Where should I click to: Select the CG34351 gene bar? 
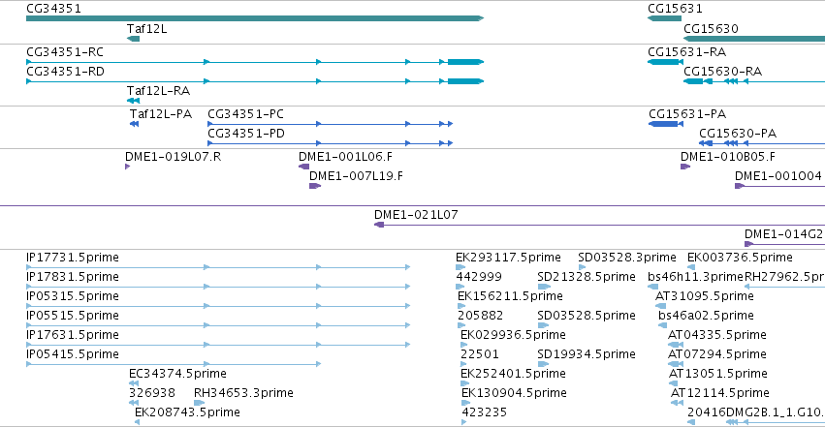[x=255, y=18]
